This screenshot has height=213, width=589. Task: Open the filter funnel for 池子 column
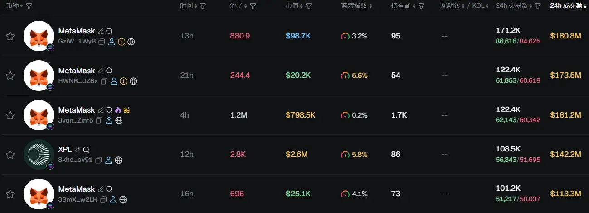(x=253, y=6)
